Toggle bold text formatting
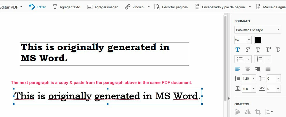286x117 pixels. (x=238, y=50)
